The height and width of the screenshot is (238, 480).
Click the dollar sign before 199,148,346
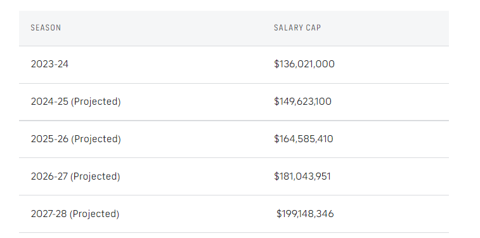point(279,213)
